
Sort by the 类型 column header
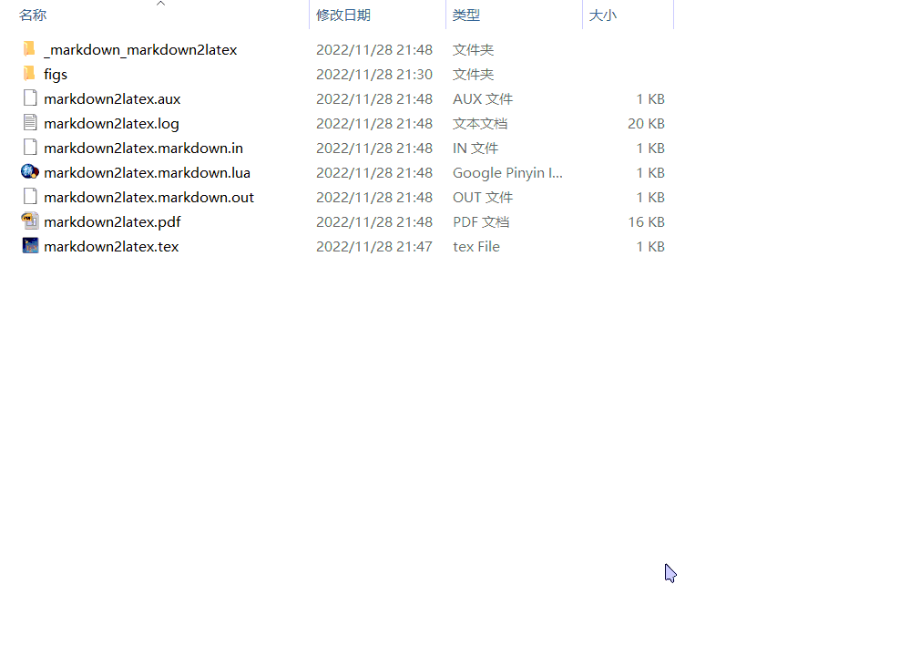(x=466, y=15)
